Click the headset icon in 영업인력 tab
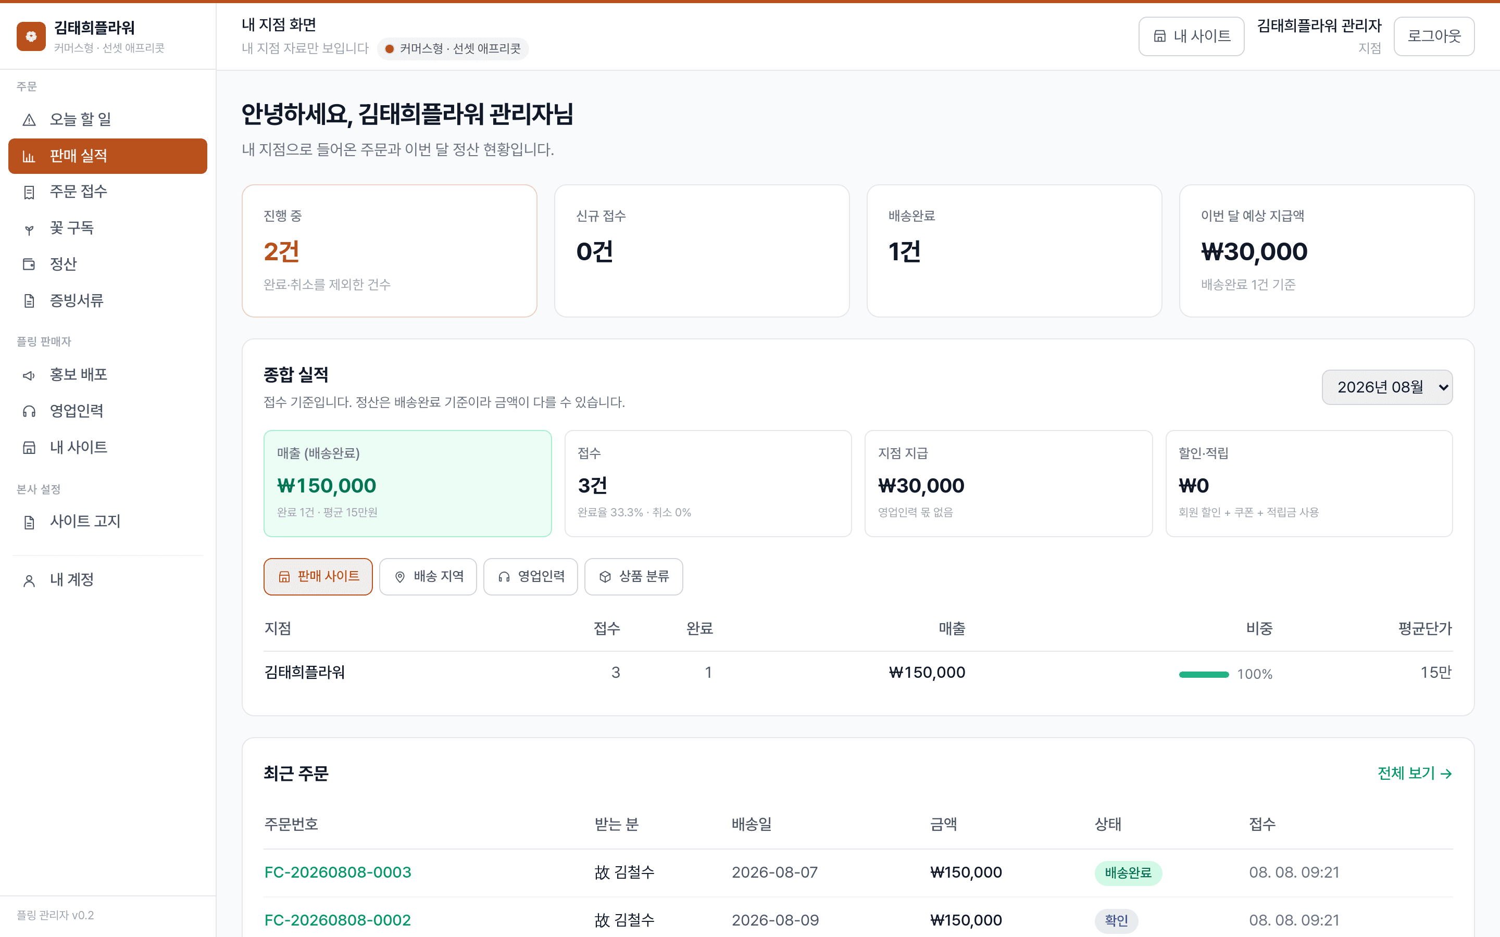 [504, 577]
